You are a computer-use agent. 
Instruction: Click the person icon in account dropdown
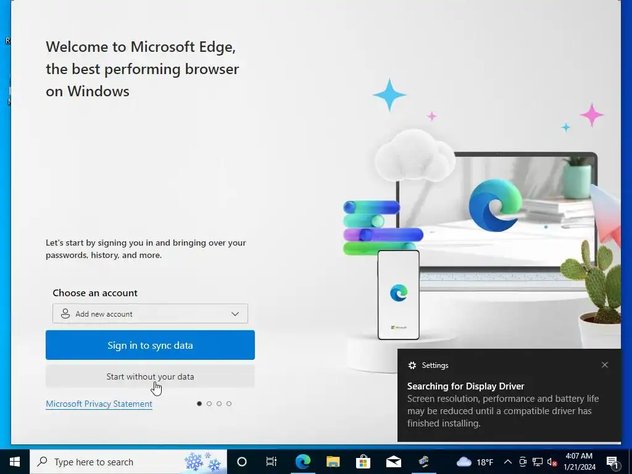pos(65,314)
